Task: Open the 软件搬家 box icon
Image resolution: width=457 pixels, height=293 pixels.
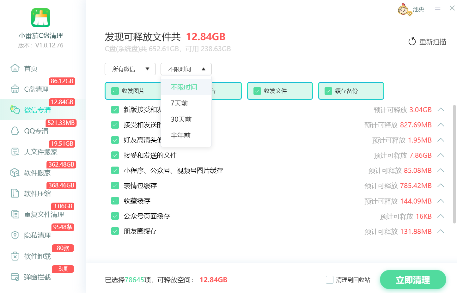Action: [x=15, y=173]
